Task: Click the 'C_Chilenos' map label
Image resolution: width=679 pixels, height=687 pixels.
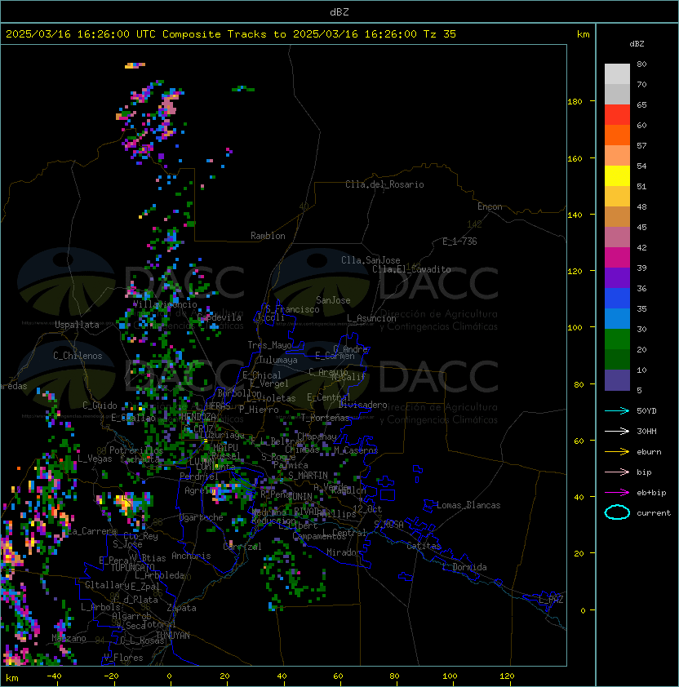Action: [x=78, y=356]
